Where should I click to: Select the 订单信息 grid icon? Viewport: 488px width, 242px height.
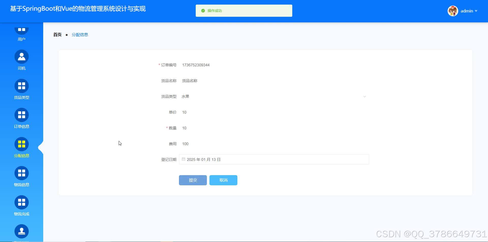point(22,115)
